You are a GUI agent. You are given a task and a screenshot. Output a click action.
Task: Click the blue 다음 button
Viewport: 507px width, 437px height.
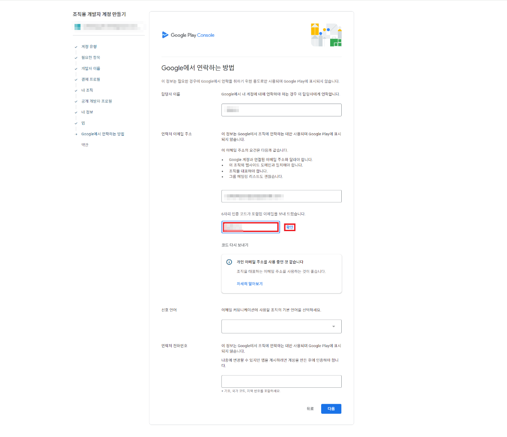(331, 409)
